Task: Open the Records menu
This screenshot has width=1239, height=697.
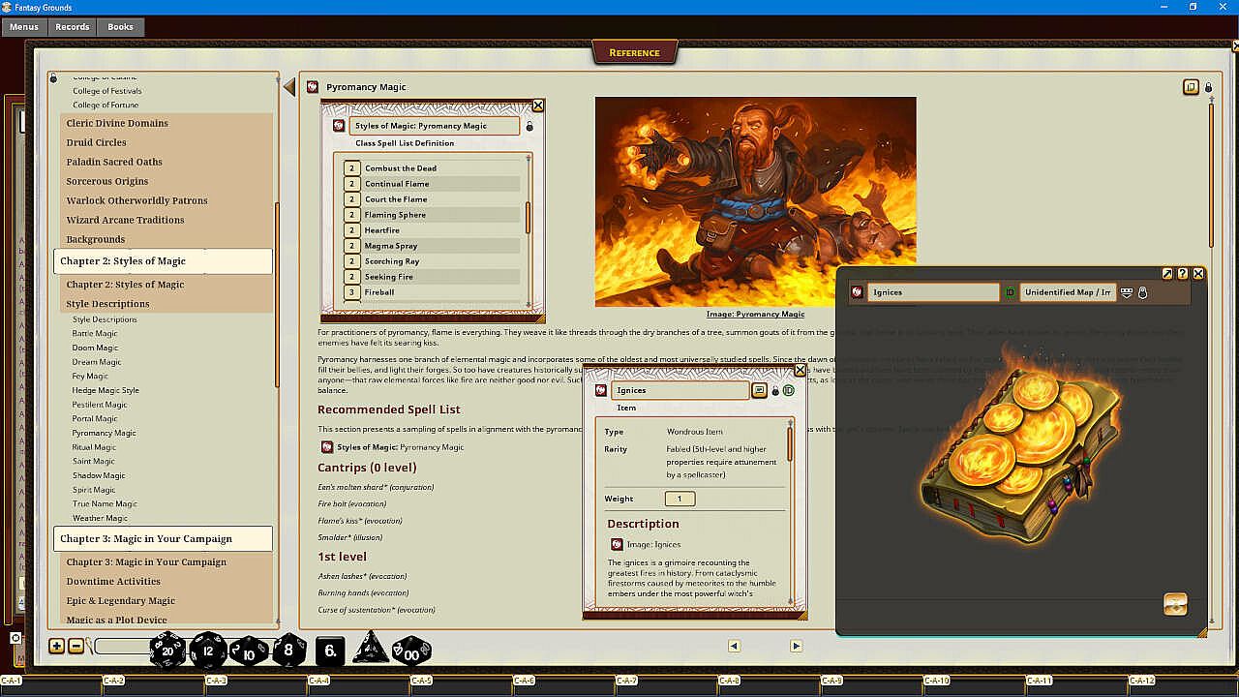Action: (73, 27)
